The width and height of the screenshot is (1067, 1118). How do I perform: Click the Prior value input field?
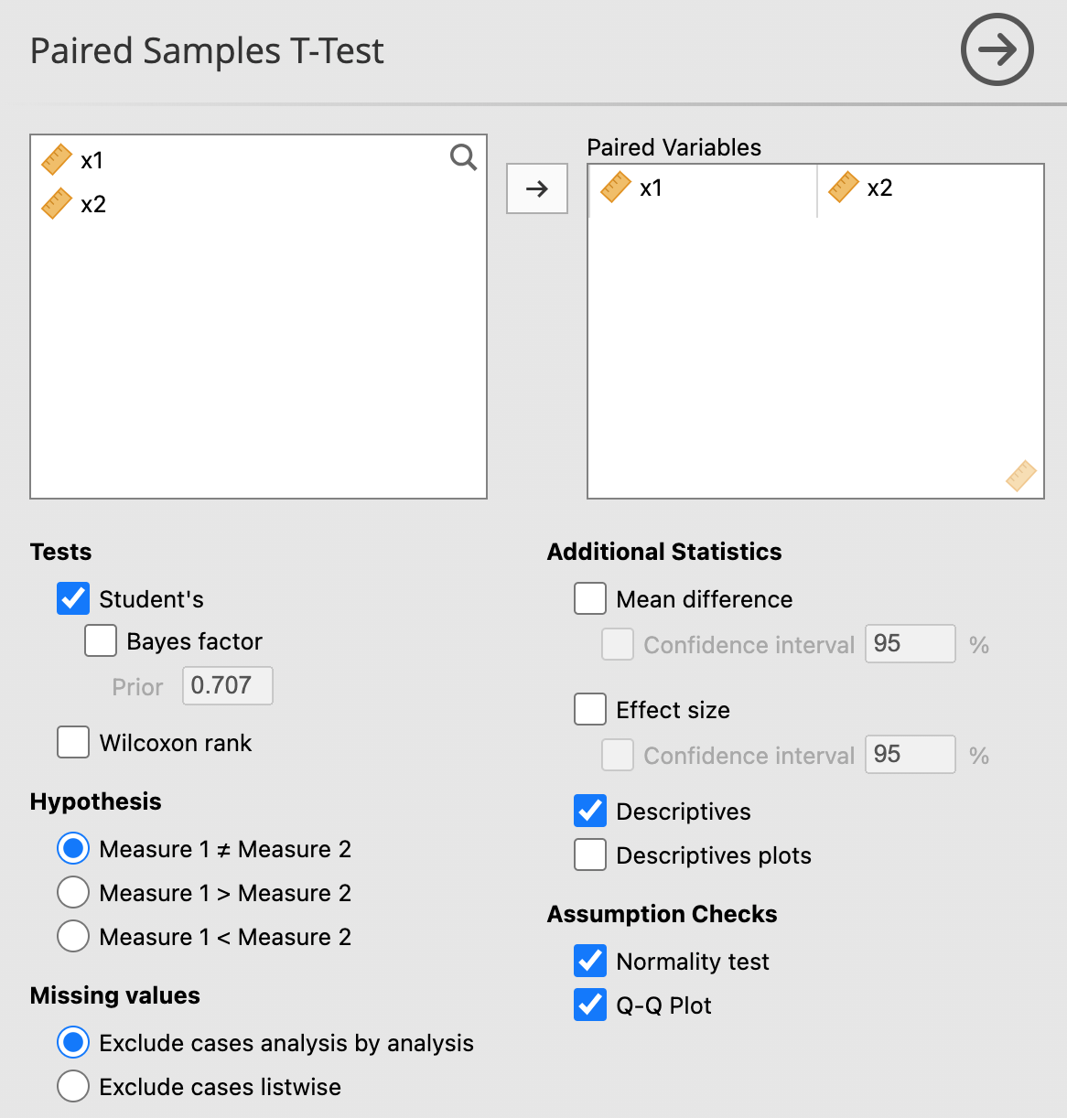227,685
